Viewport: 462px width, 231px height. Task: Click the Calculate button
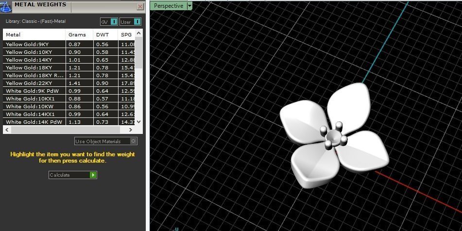tap(73, 175)
